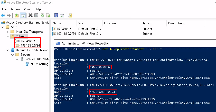Click the NTDS Settings icon
Image resolution: width=216 pixels, height=112 pixels.
[x=27, y=64]
